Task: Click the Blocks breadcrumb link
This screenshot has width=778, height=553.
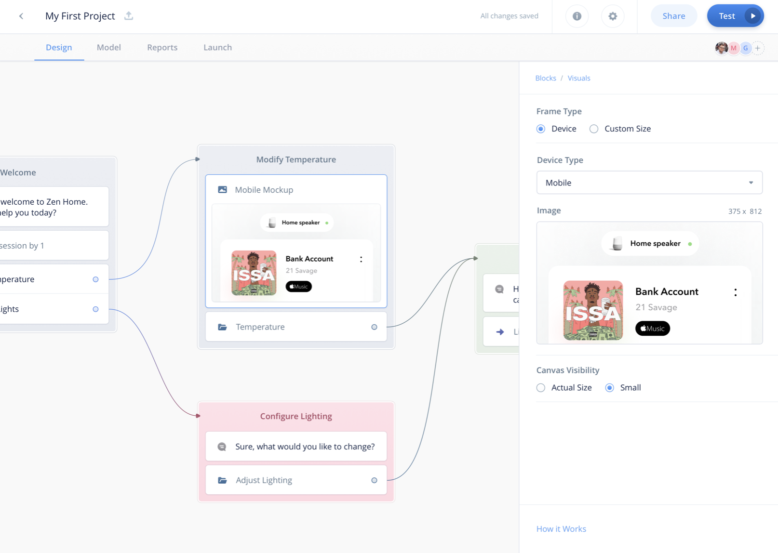Action: (545, 78)
